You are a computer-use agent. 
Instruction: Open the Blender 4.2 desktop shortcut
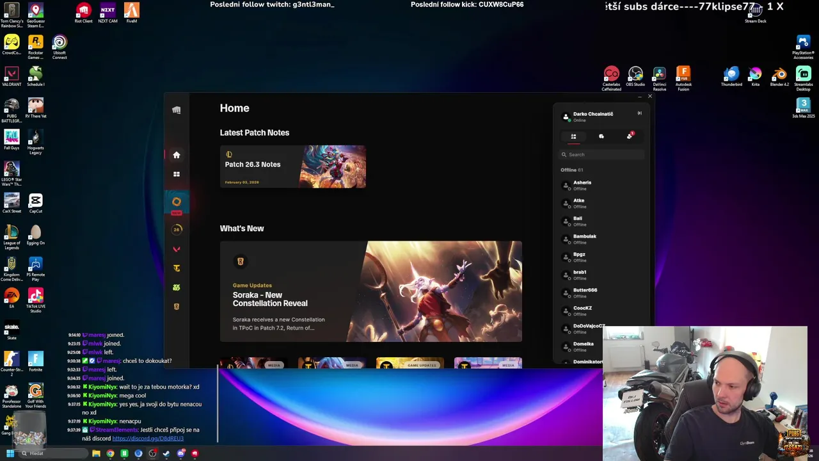[779, 77]
